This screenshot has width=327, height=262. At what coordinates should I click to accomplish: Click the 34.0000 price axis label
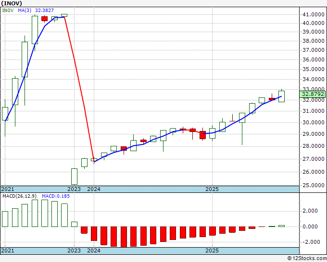click(313, 79)
